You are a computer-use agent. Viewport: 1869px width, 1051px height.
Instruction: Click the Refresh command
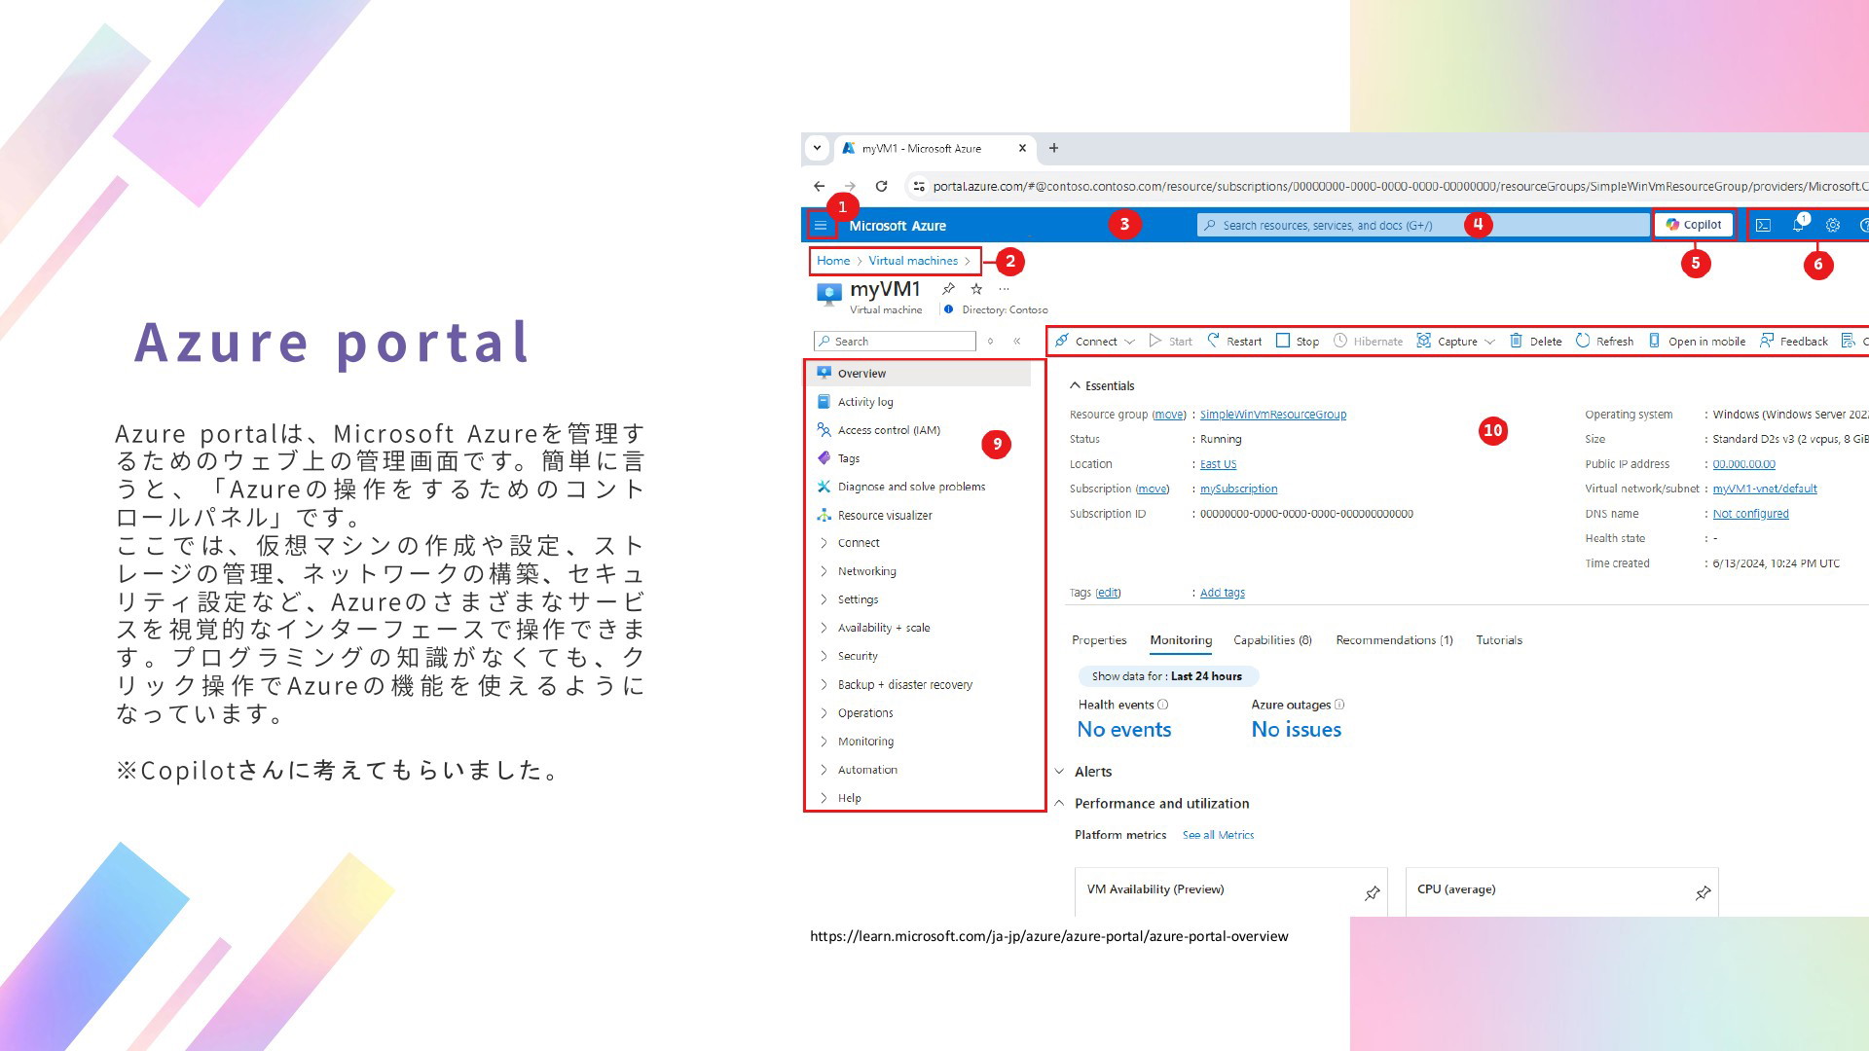pyautogui.click(x=1604, y=342)
